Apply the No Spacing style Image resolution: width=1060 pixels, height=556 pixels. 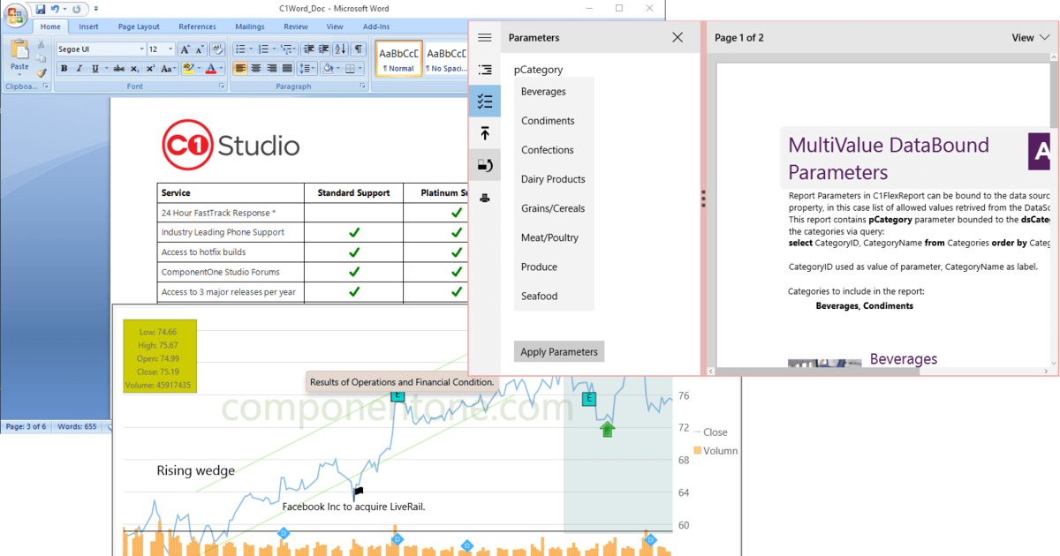click(446, 58)
